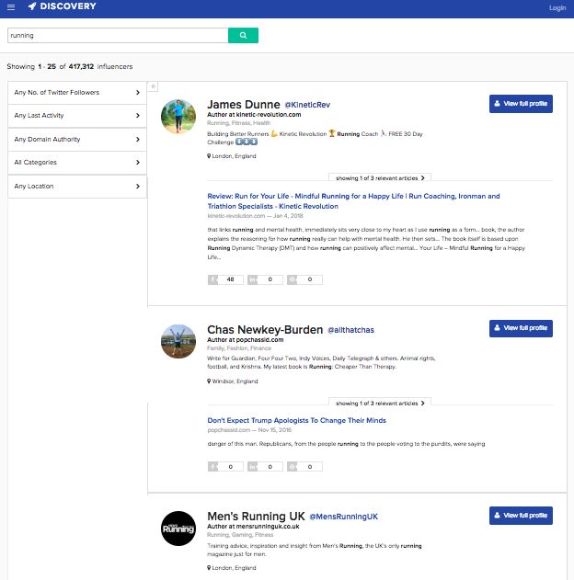The width and height of the screenshot is (574, 580).
Task: Click Author at mensrunninguk.co.uk text
Action: tap(253, 527)
